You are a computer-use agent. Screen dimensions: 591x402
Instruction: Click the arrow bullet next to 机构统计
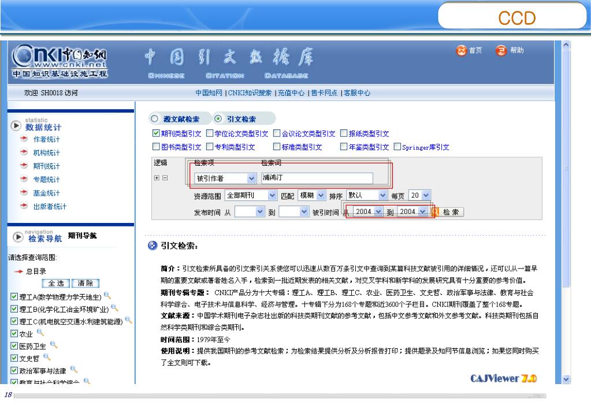(x=24, y=152)
